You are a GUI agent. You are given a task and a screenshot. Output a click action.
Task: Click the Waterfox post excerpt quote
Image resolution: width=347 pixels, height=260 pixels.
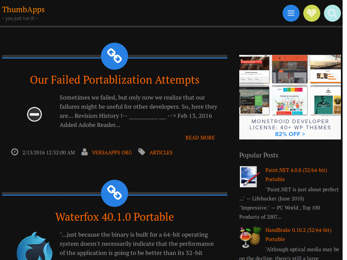click(137, 245)
